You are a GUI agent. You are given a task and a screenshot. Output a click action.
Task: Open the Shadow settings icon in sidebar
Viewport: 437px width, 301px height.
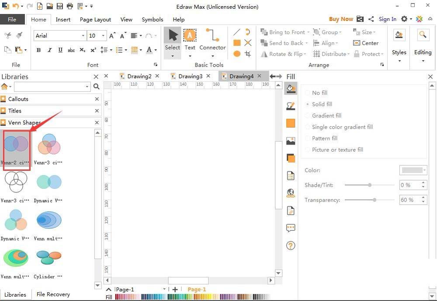(291, 158)
